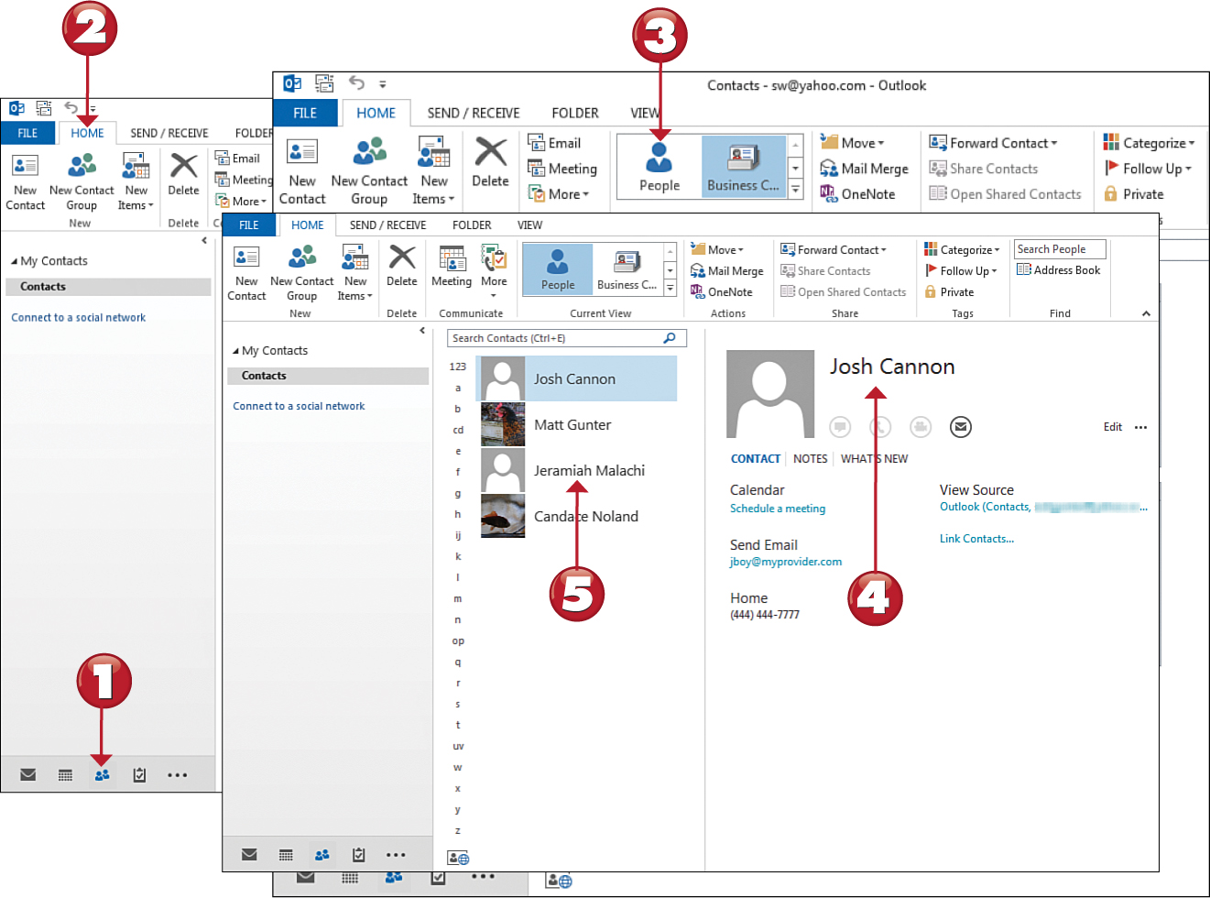Viewport: 1210px width, 898px height.
Task: Open VIEW tab in front window
Action: (x=529, y=224)
